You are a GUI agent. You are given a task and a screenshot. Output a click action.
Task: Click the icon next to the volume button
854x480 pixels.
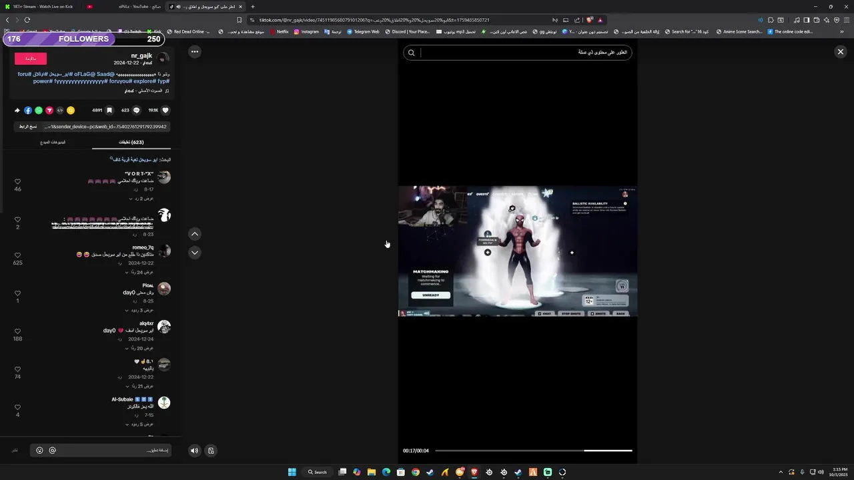pyautogui.click(x=211, y=451)
